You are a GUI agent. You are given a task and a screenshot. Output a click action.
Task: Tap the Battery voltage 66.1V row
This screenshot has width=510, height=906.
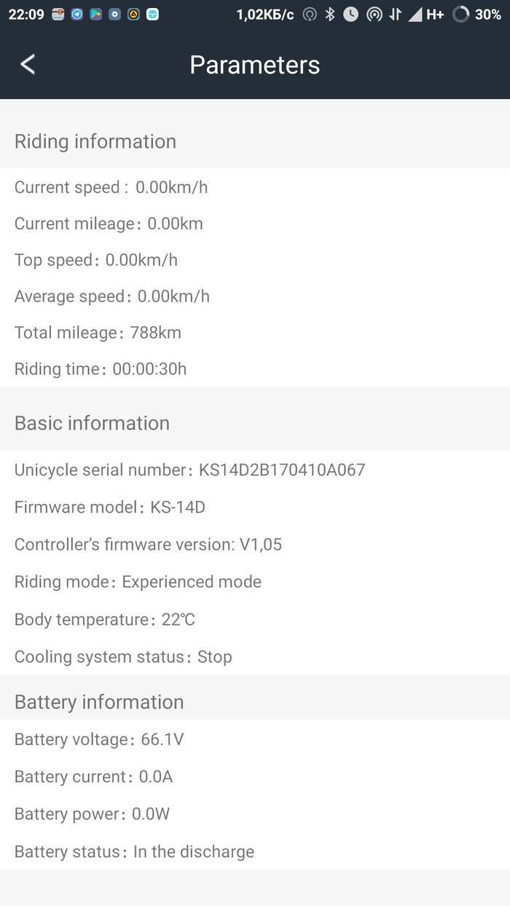point(99,740)
